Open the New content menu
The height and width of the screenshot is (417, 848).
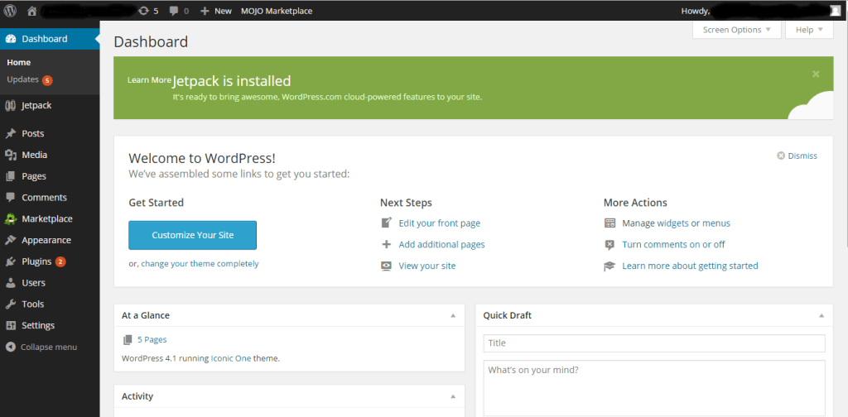[216, 10]
